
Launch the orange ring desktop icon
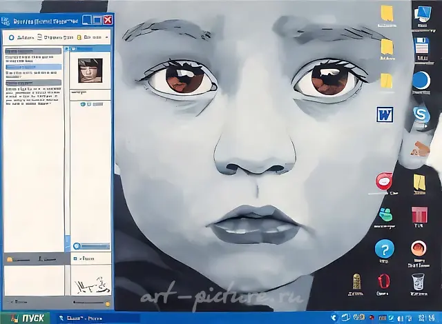419,249
